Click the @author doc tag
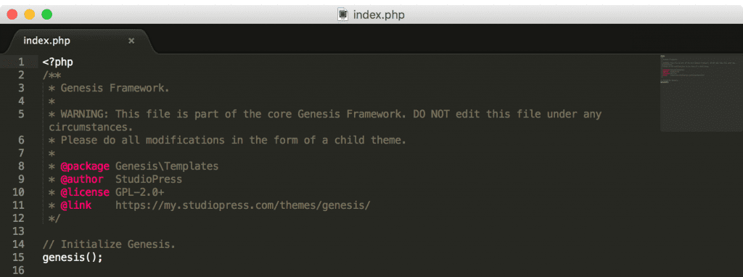 click(82, 179)
